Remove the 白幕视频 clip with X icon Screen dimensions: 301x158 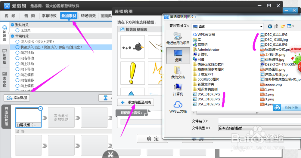pyautogui.click(x=40, y=109)
